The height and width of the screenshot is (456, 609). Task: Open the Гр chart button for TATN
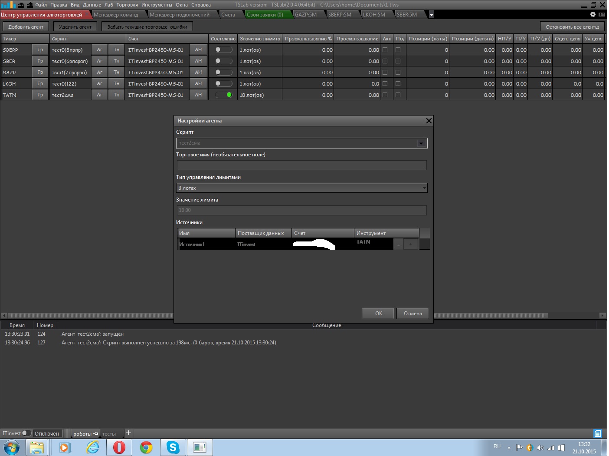click(x=40, y=95)
